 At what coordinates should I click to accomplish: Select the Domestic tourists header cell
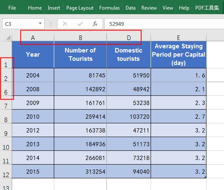point(128,55)
